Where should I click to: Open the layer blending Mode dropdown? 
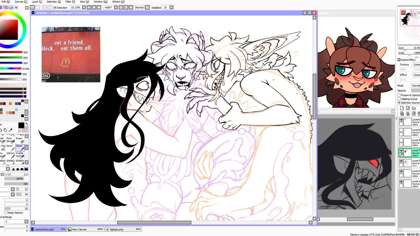point(415,85)
